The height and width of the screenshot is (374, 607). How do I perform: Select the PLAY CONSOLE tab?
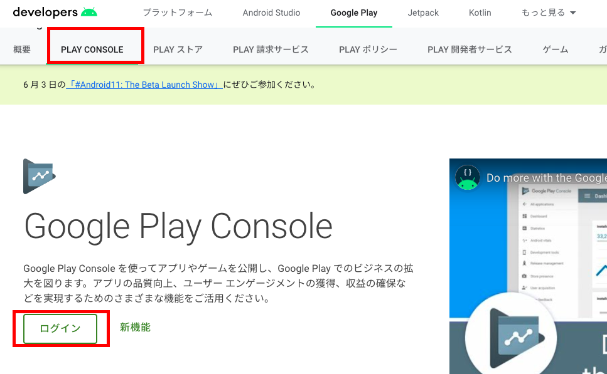[92, 49]
